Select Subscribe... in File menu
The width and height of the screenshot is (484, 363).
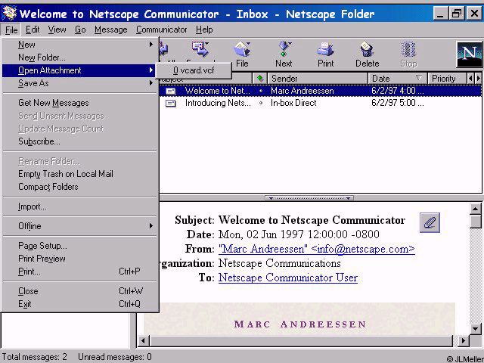[x=80, y=141]
